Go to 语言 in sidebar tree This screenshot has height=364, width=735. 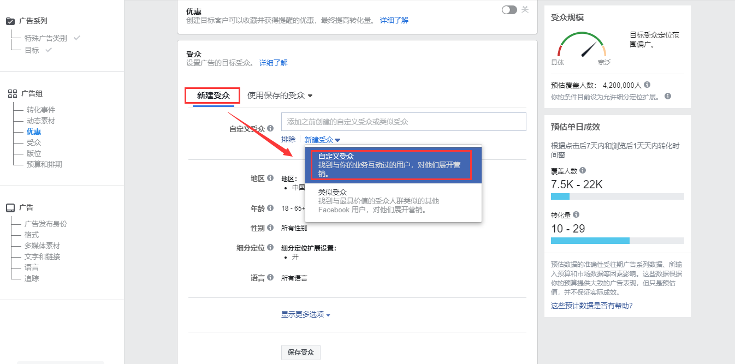[32, 267]
